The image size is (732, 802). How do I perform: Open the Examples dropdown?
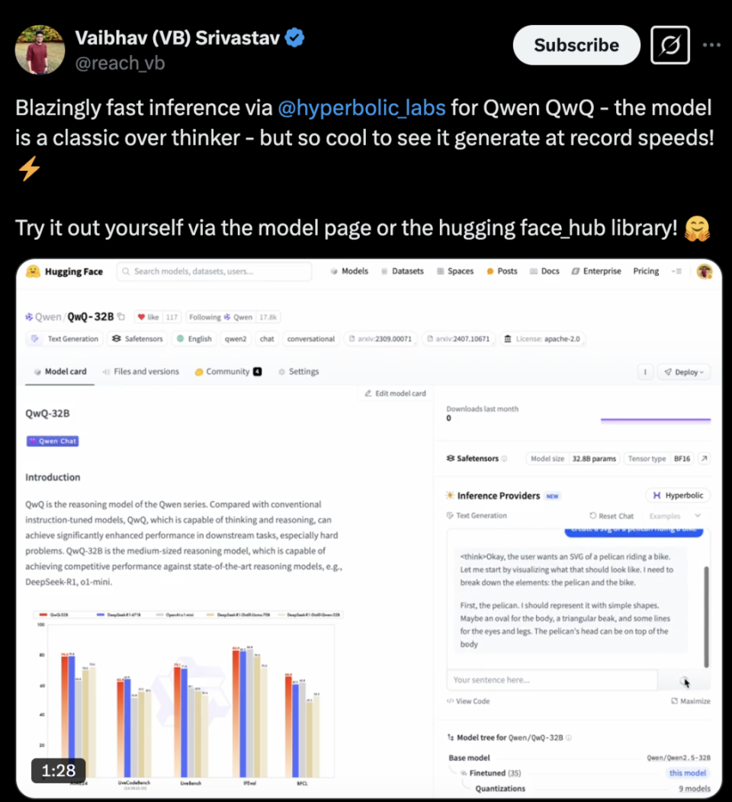point(675,516)
